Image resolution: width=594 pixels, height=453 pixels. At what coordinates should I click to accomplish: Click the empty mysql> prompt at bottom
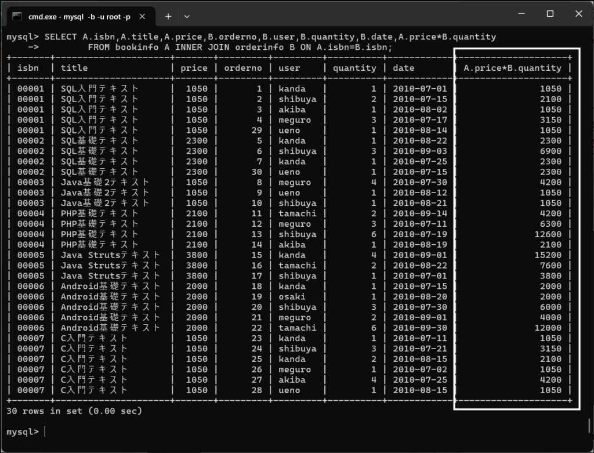coord(44,432)
